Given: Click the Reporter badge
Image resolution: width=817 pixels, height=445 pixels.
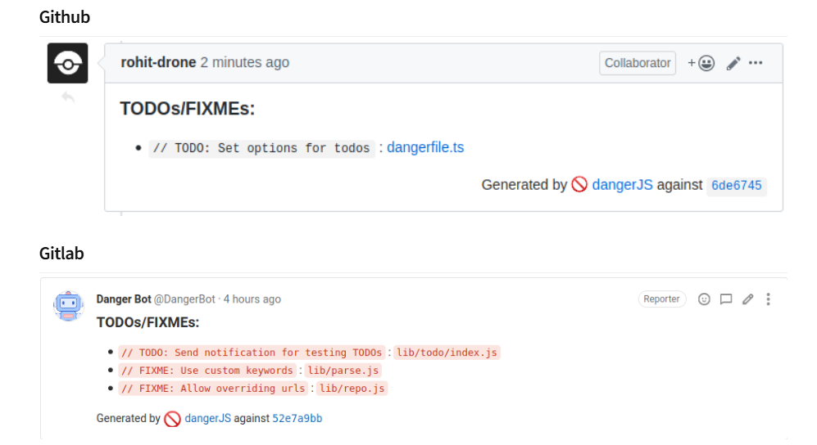Looking at the screenshot, I should tap(662, 299).
